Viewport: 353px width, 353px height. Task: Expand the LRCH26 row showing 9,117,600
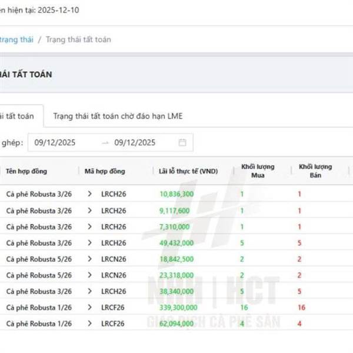90,210
